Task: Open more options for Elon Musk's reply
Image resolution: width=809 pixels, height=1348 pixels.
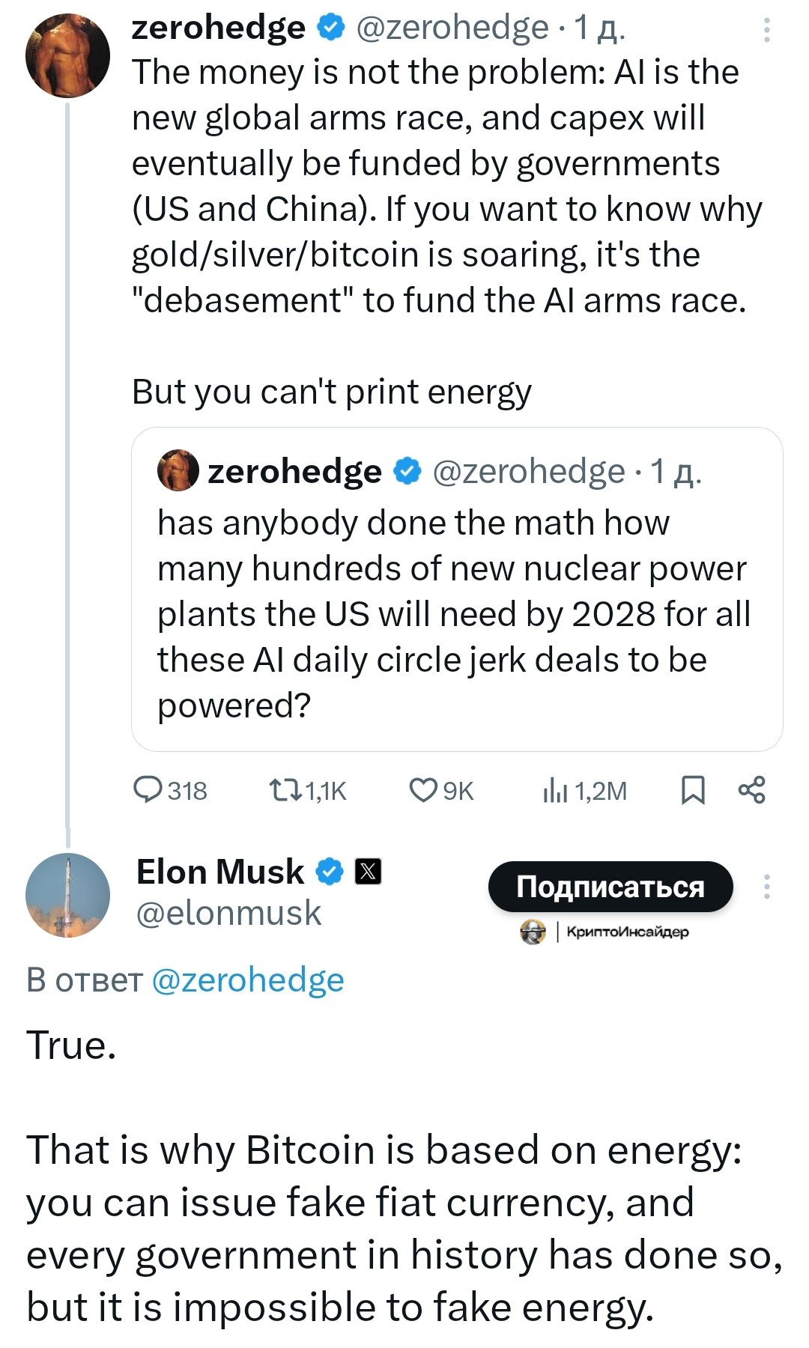Action: (x=766, y=887)
